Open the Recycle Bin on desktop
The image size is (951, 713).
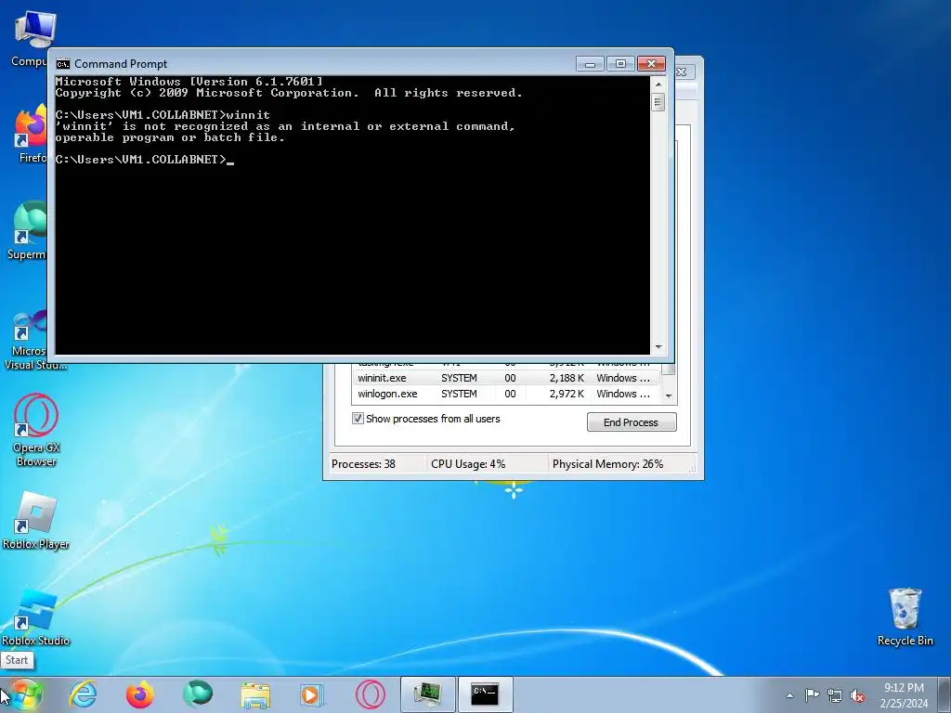[905, 616]
